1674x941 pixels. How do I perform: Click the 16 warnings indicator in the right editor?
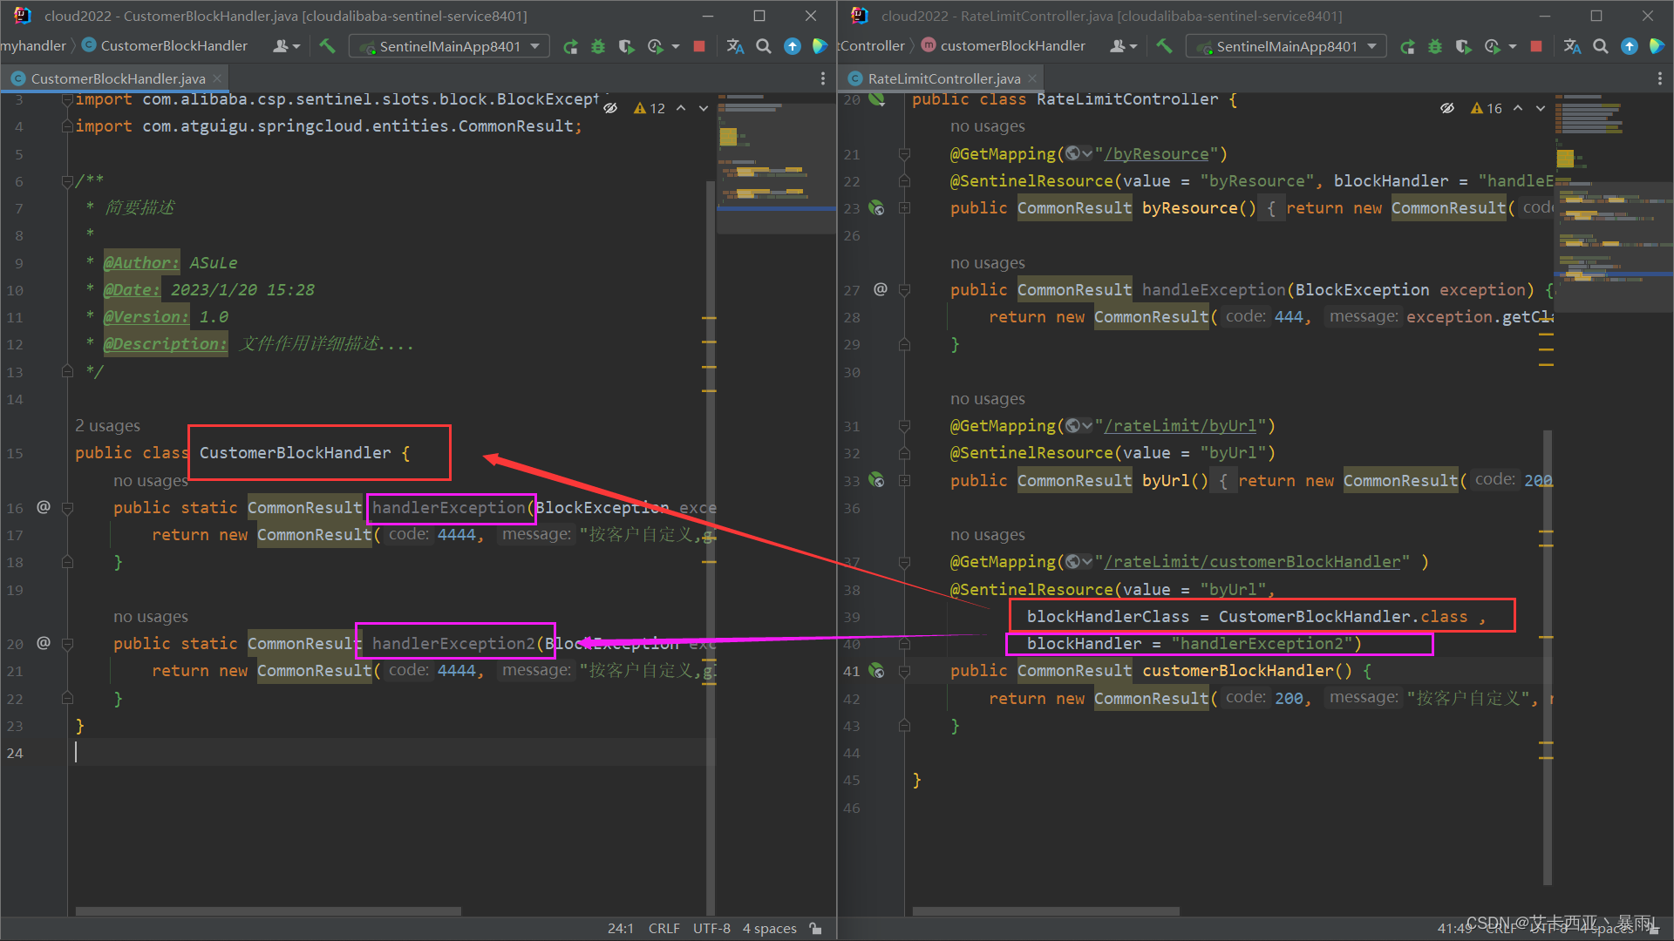click(x=1487, y=108)
